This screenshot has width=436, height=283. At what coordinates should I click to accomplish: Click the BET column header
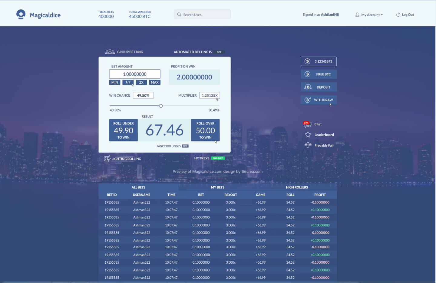pyautogui.click(x=201, y=195)
